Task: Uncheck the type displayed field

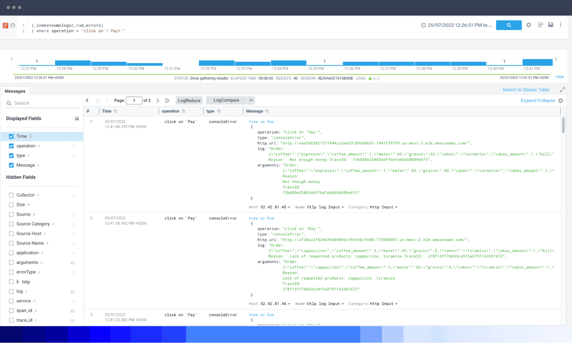Action: coord(11,155)
